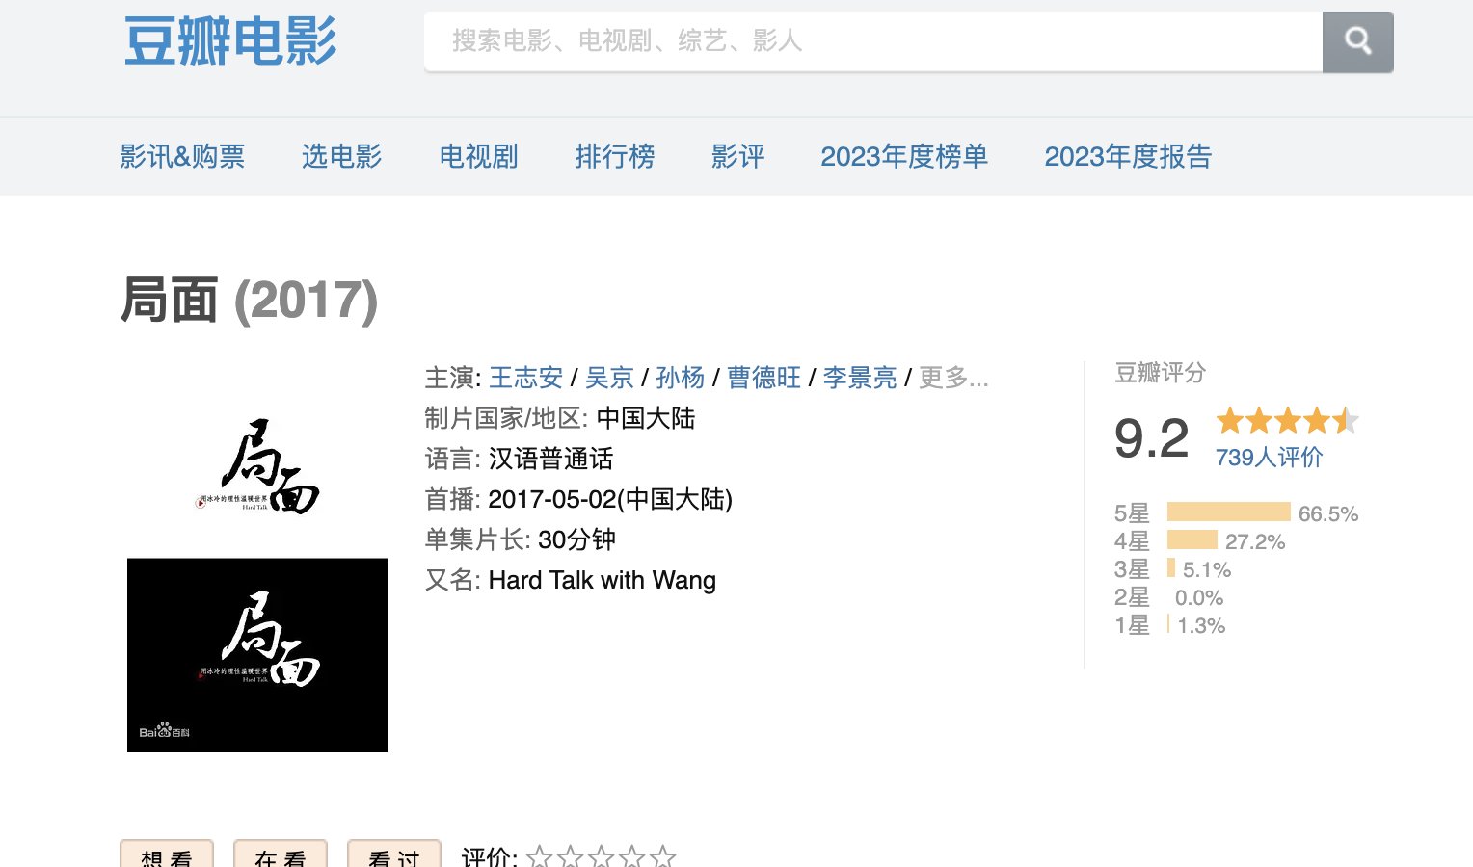Open the 排行榜 rankings page
Image resolution: width=1473 pixels, height=867 pixels.
(615, 156)
